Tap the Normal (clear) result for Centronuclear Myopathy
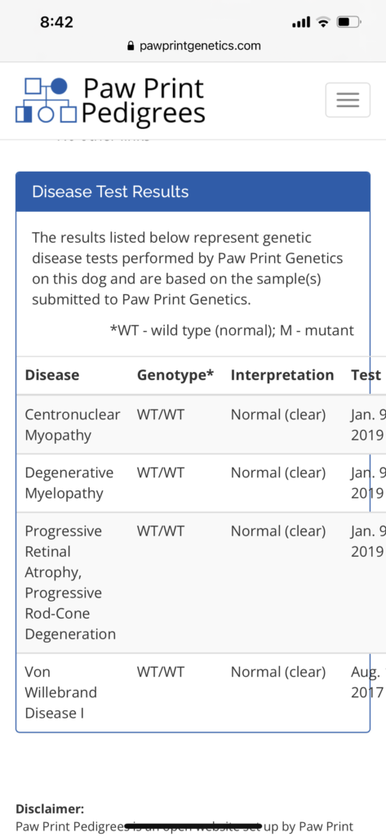Image resolution: width=386 pixels, height=837 pixels. click(x=277, y=414)
